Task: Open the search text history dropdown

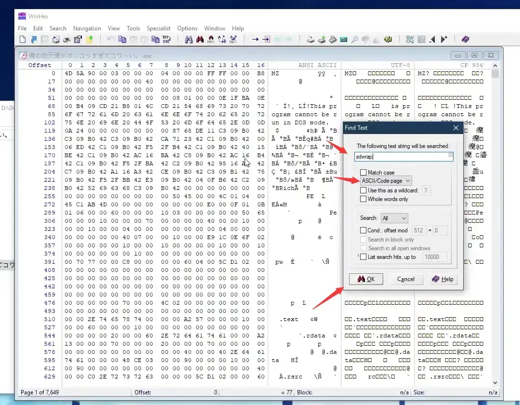Action: click(x=450, y=155)
